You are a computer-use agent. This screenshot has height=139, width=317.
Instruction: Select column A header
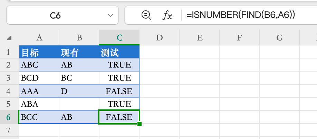(39, 38)
